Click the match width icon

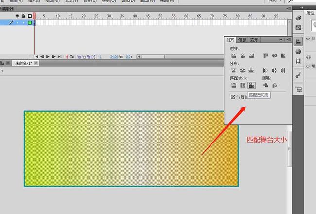[x=234, y=85]
